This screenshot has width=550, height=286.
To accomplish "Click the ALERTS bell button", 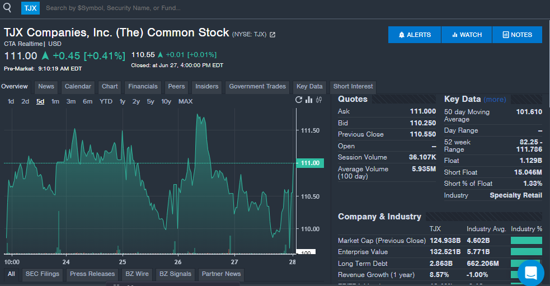I will click(415, 35).
